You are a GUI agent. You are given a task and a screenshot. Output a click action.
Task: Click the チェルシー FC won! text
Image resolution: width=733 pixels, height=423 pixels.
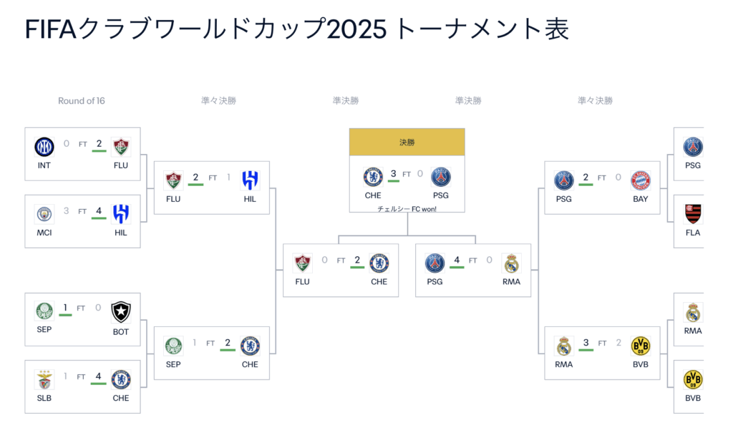click(407, 208)
